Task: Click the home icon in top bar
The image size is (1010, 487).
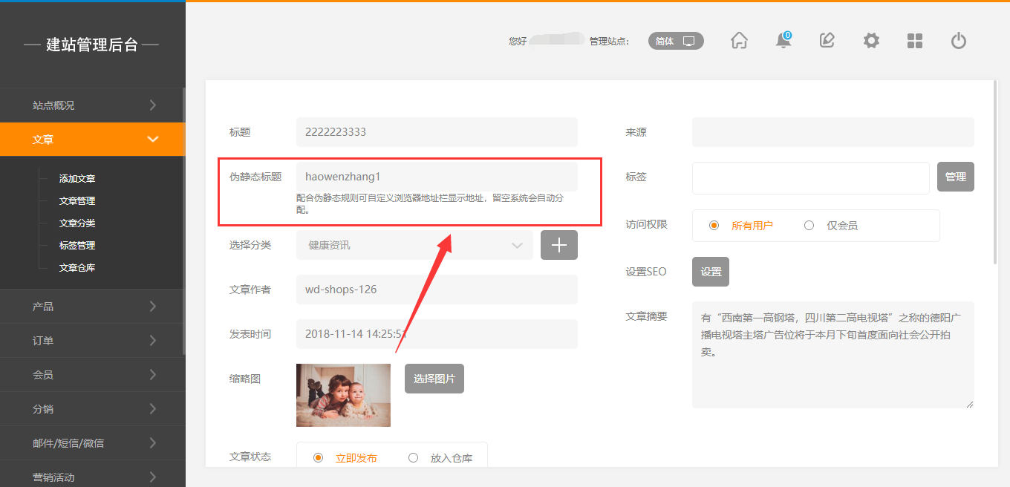Action: click(739, 41)
